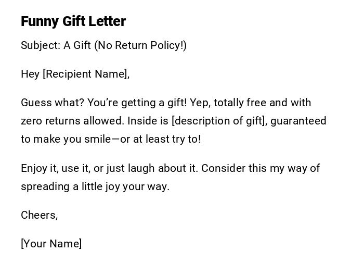Viewport: 364px width, 276px height.
Task: Click the "zero returns allowed" phrase
Action: (72, 121)
